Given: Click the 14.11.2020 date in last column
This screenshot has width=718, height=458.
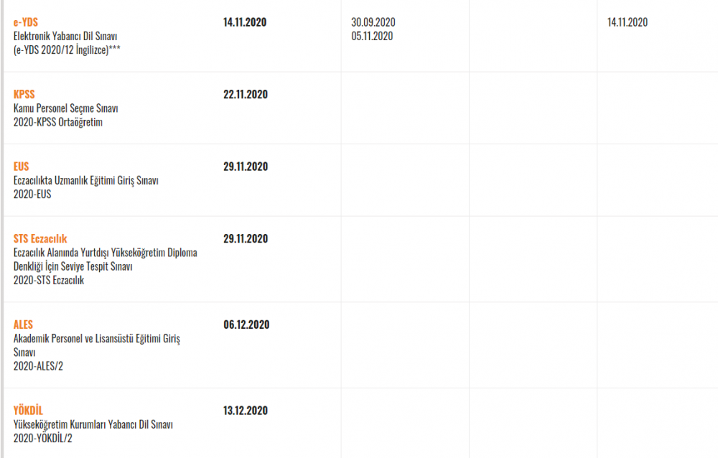Looking at the screenshot, I should coord(628,22).
